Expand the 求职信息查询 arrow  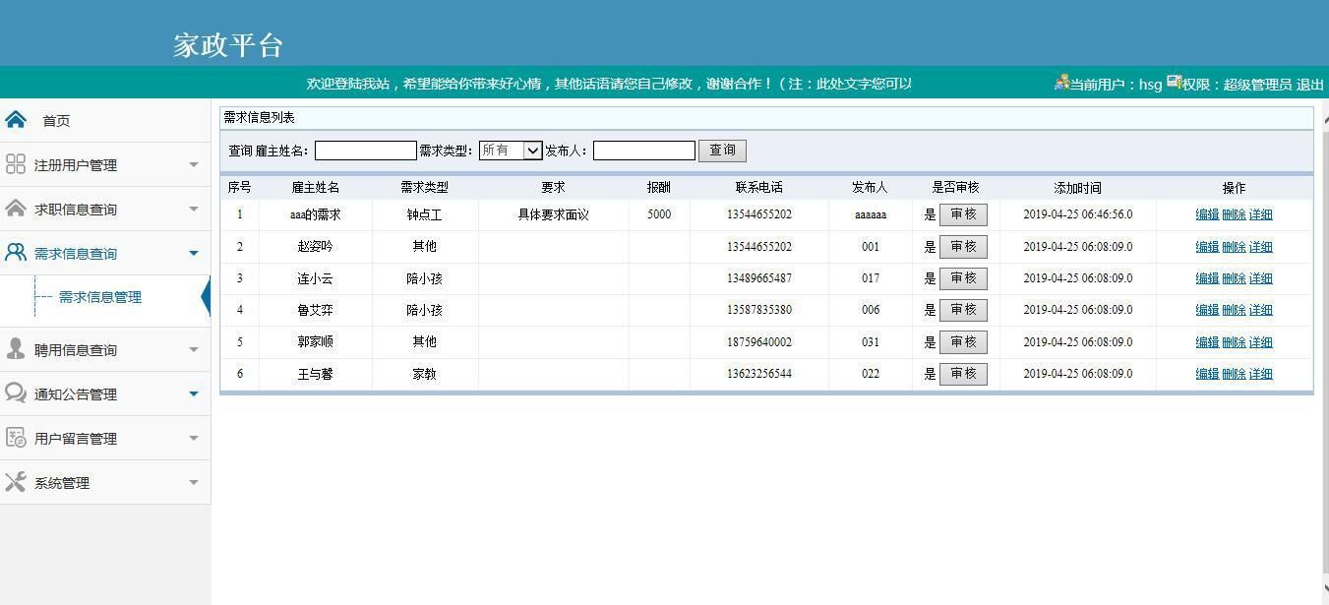point(194,209)
